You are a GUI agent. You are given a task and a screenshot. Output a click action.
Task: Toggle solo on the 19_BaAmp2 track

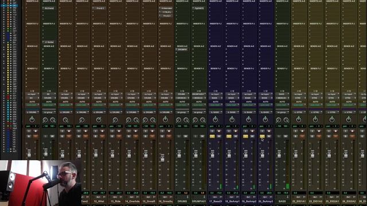coord(245,136)
